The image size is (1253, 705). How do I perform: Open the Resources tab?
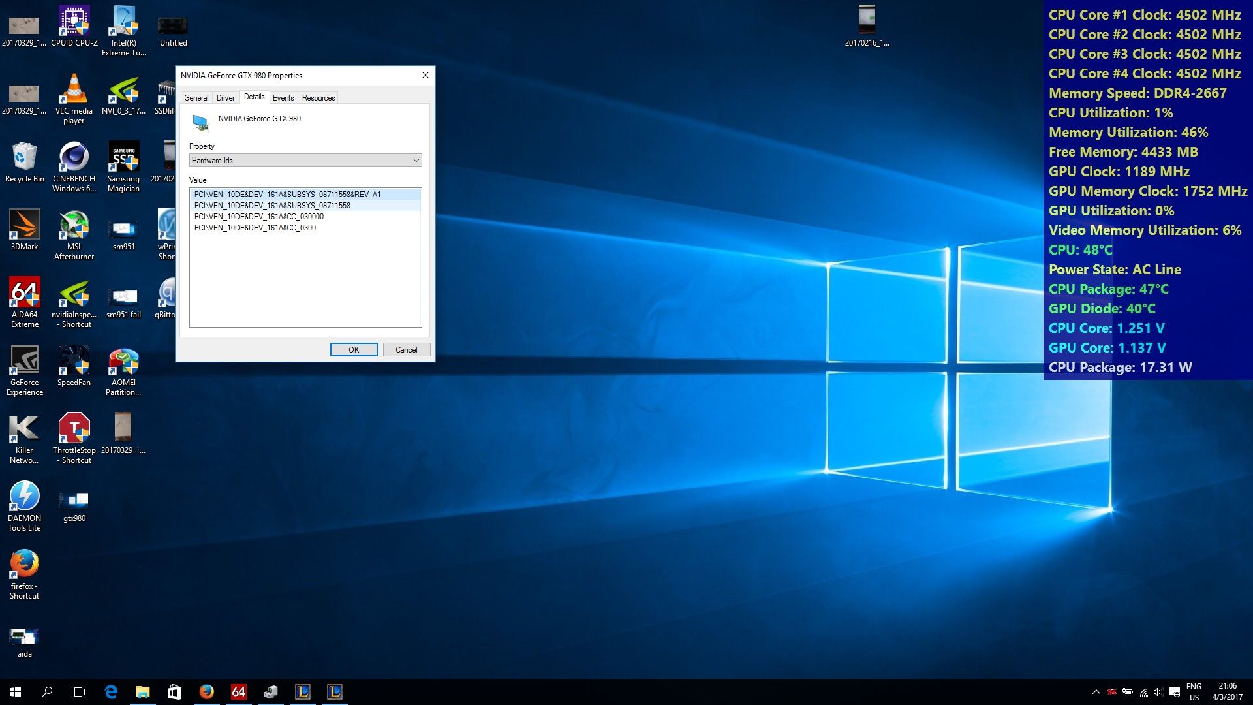coord(318,98)
